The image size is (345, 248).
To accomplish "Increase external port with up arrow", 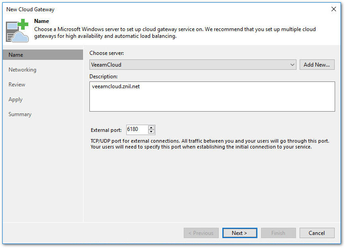I will (151, 127).
